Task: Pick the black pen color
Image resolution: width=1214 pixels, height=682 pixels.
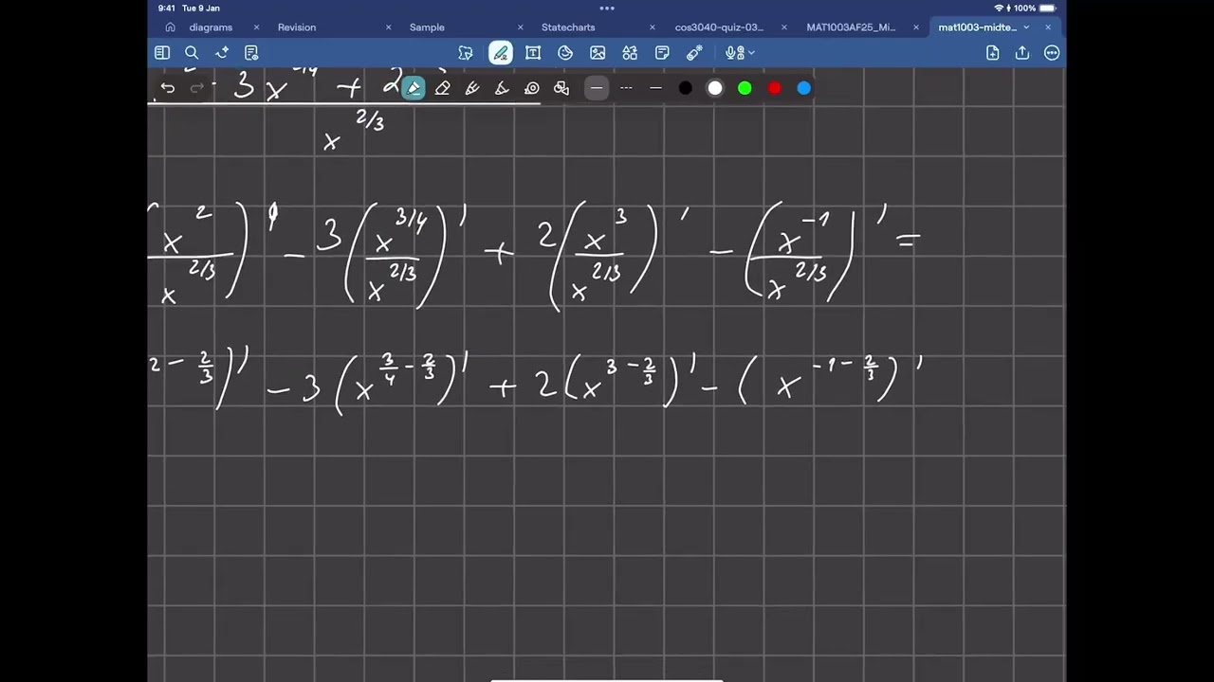Action: (x=686, y=88)
